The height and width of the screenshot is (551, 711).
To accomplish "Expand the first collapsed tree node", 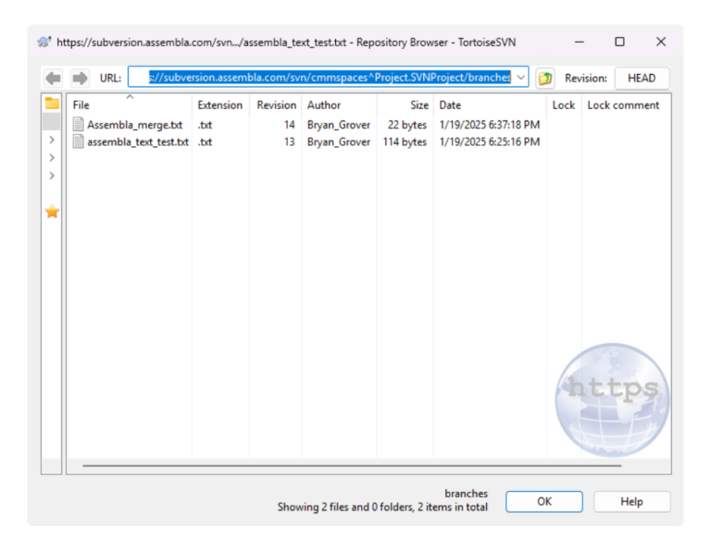I will [x=52, y=141].
